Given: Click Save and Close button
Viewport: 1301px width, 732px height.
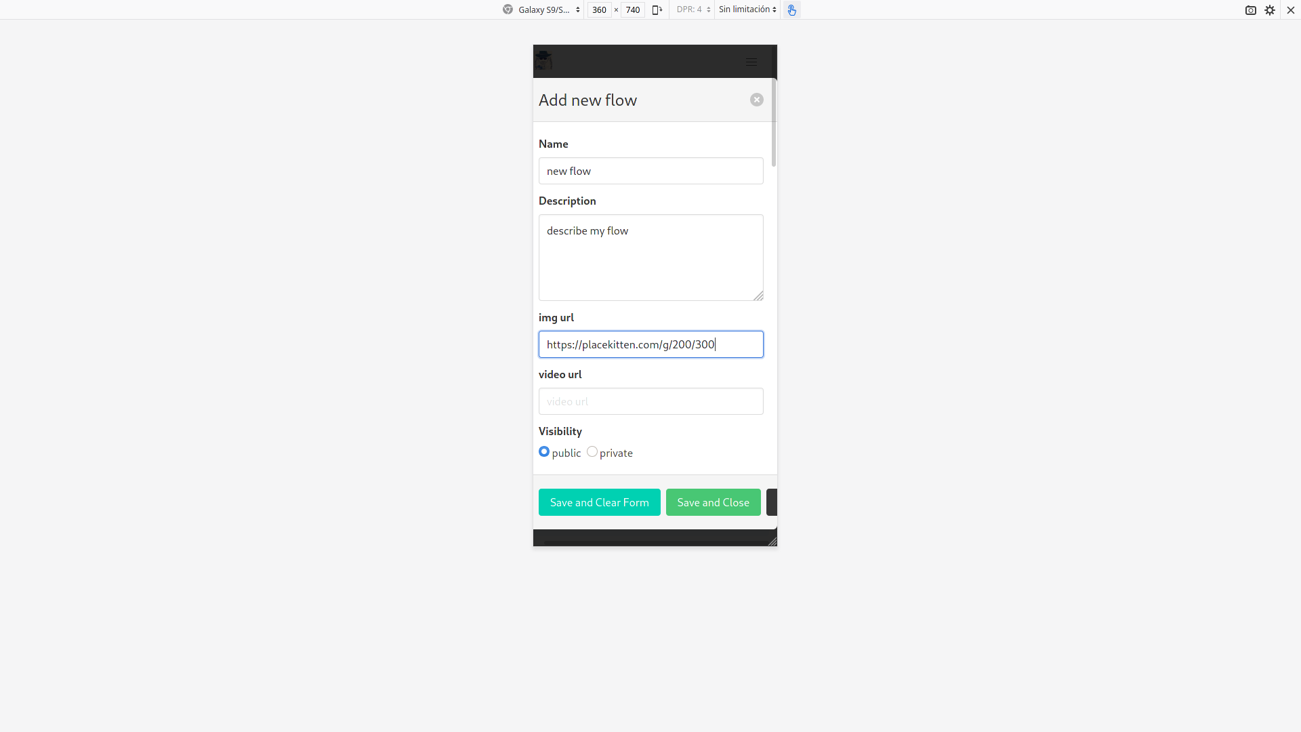Looking at the screenshot, I should (713, 502).
